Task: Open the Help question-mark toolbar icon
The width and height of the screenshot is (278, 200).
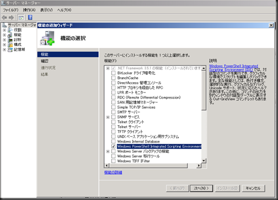Action: pos(30,18)
